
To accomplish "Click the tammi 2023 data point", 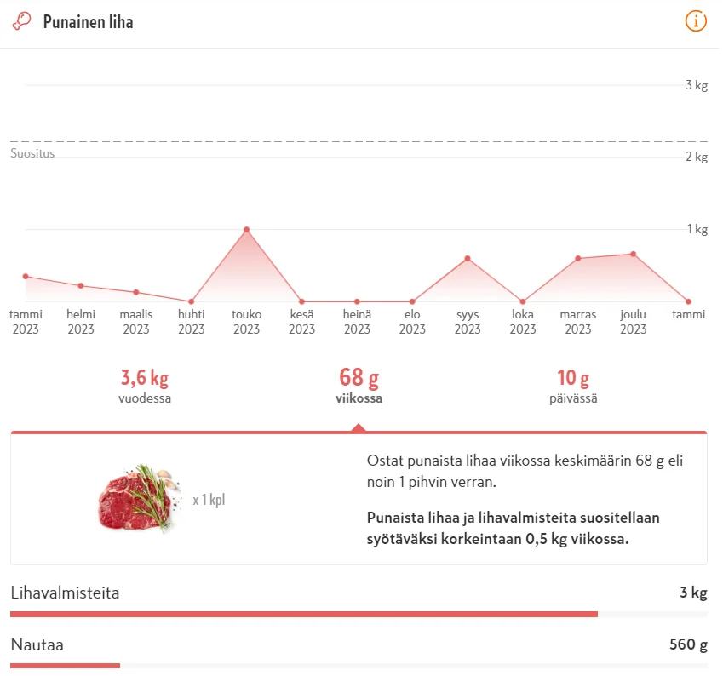I will click(x=26, y=276).
